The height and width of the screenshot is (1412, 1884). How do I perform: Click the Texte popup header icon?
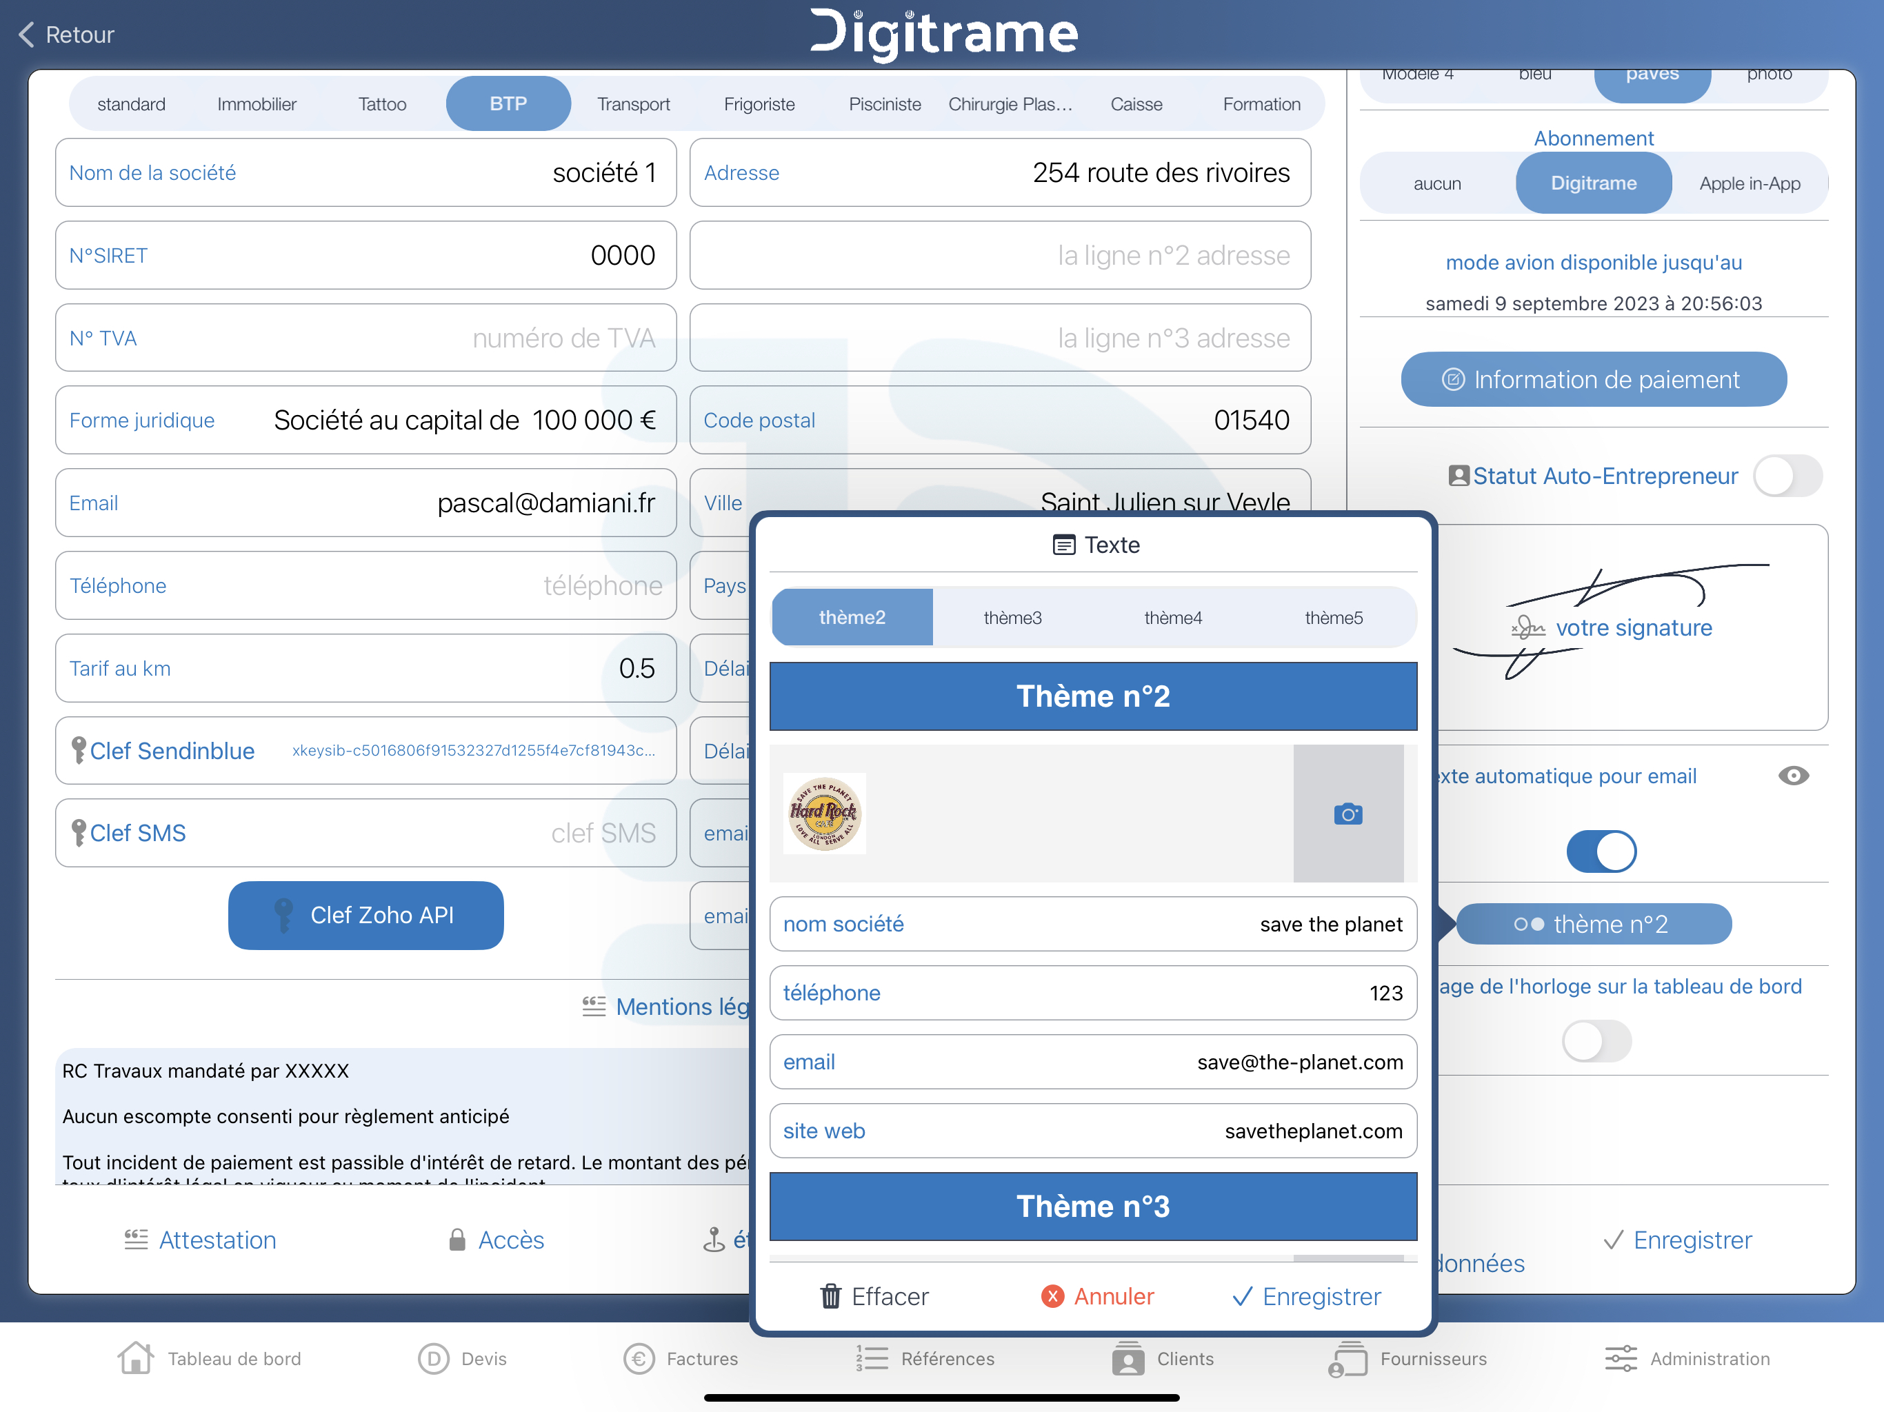[x=1064, y=545]
